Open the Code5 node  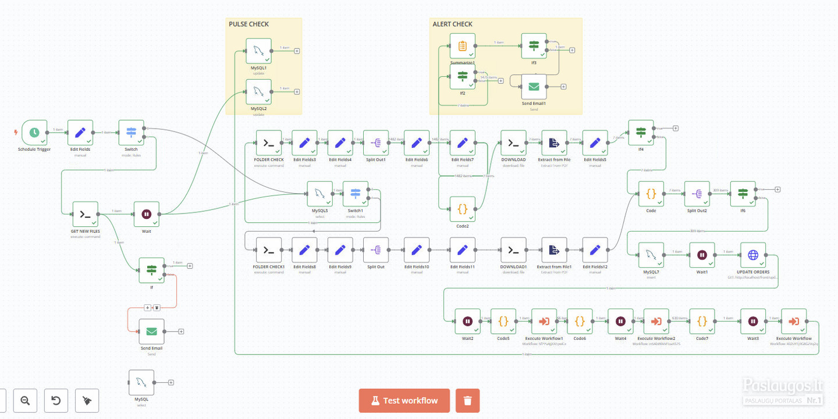pos(503,321)
